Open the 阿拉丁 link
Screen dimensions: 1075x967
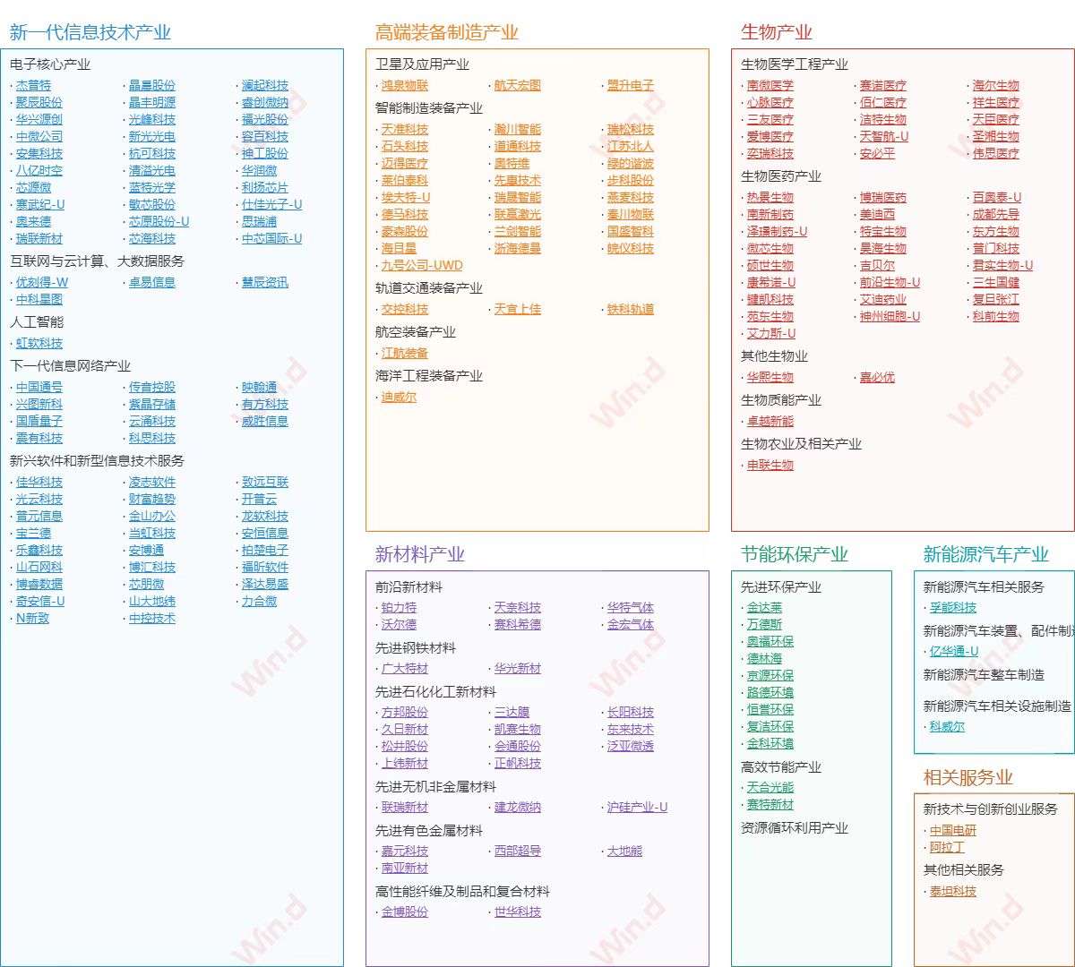pyautogui.click(x=947, y=848)
